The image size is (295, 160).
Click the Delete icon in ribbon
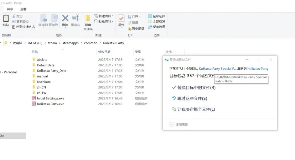[x=65, y=20]
